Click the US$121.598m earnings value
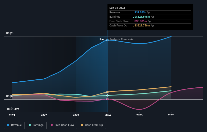This screenshot has width=207, height=132. pos(141,17)
